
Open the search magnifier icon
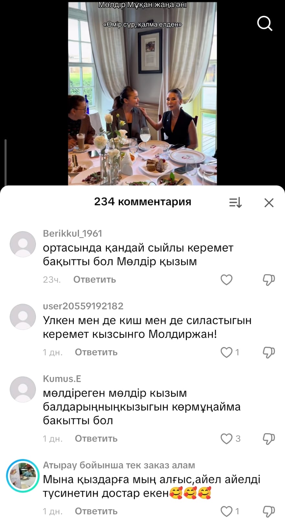pyautogui.click(x=265, y=24)
